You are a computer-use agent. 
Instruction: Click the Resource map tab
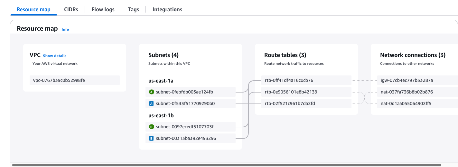(x=33, y=9)
